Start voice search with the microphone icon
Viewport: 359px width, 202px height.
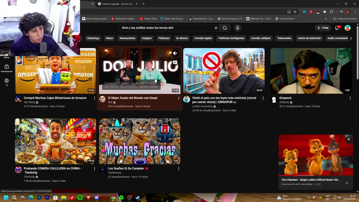[238, 28]
